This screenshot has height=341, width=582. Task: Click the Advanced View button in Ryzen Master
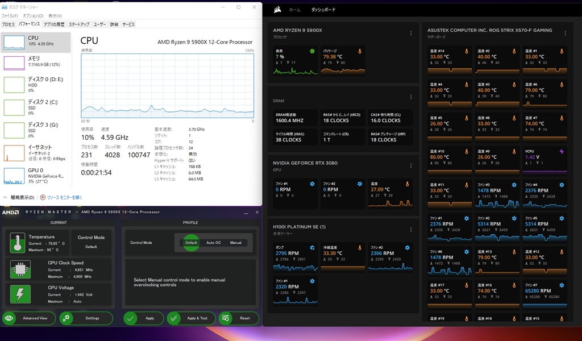[29, 318]
